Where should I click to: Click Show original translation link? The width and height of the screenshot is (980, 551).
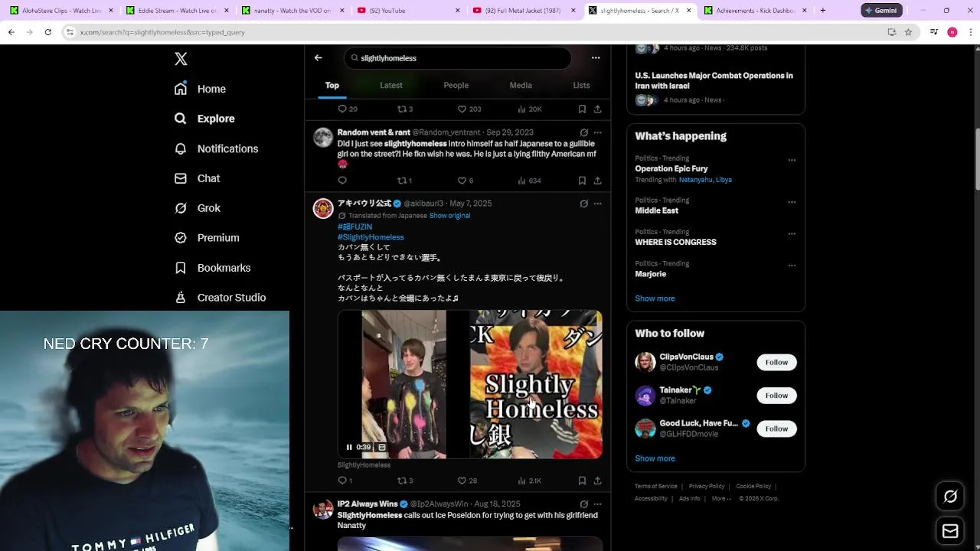[449, 216]
